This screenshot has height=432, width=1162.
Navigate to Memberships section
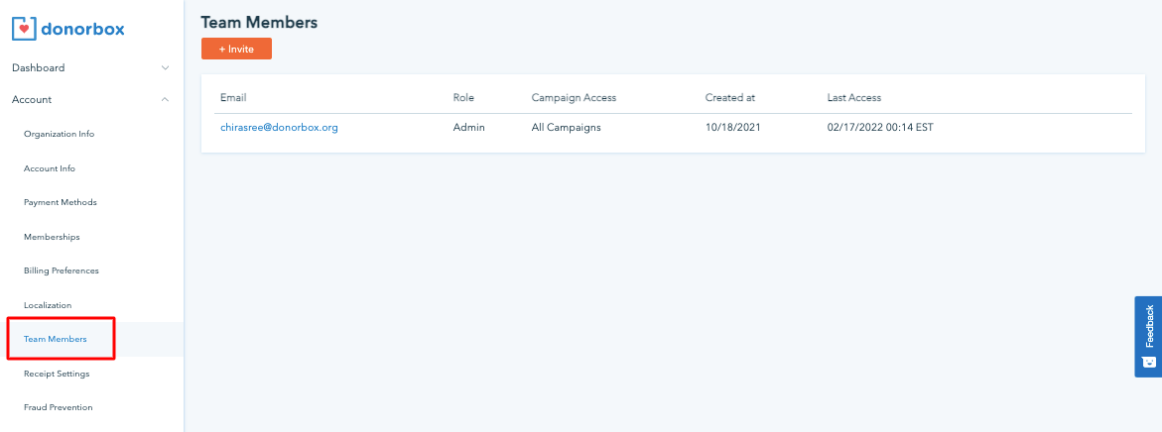tap(52, 237)
